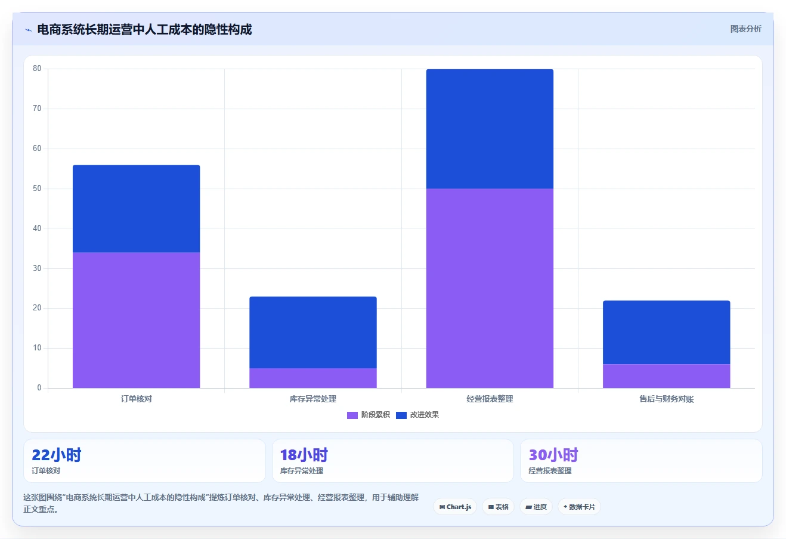The width and height of the screenshot is (786, 539).
Task: Click the 表格 tag
Action: (498, 507)
